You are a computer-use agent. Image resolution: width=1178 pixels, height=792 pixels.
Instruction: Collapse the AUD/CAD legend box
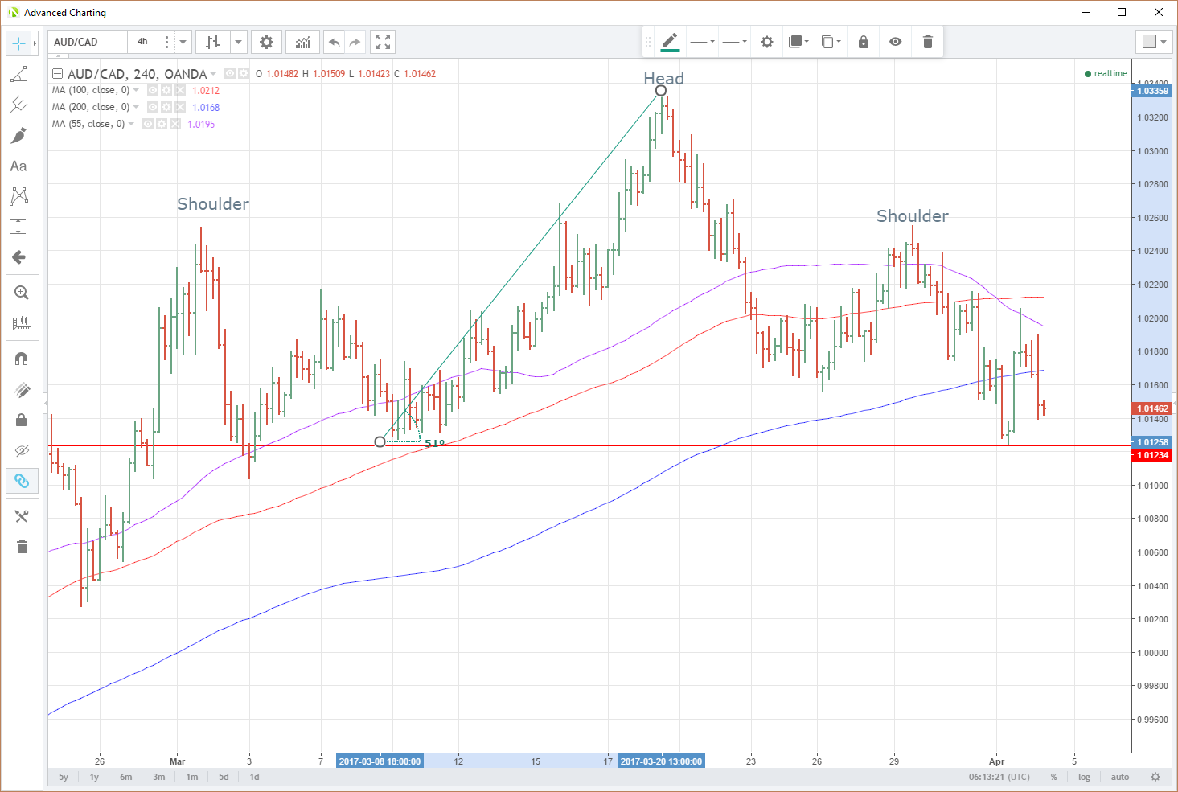57,74
